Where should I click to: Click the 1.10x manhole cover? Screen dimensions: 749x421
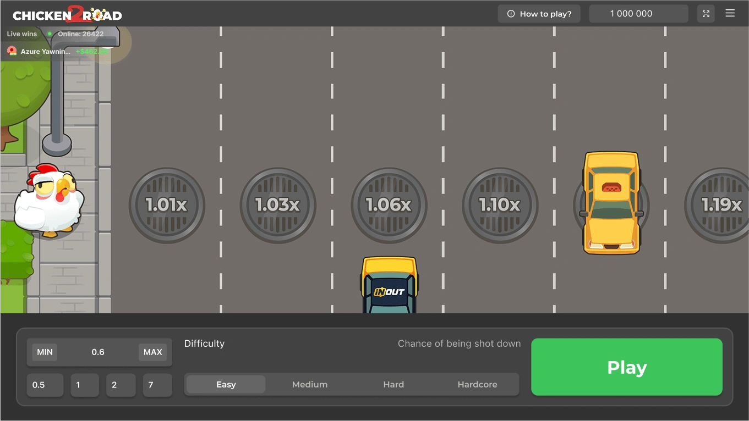coord(500,205)
